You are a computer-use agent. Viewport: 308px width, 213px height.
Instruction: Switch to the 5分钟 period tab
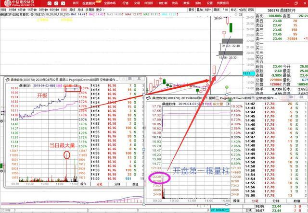[x=22, y=10]
